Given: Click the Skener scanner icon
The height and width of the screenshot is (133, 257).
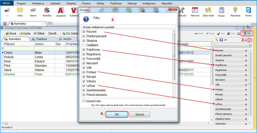Looking at the screenshot, I should click(33, 11).
